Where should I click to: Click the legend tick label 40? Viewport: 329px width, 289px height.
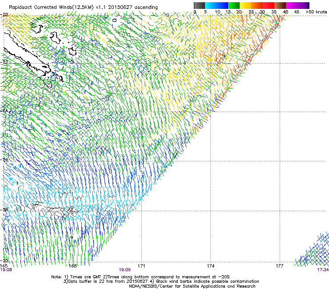coord(285,12)
